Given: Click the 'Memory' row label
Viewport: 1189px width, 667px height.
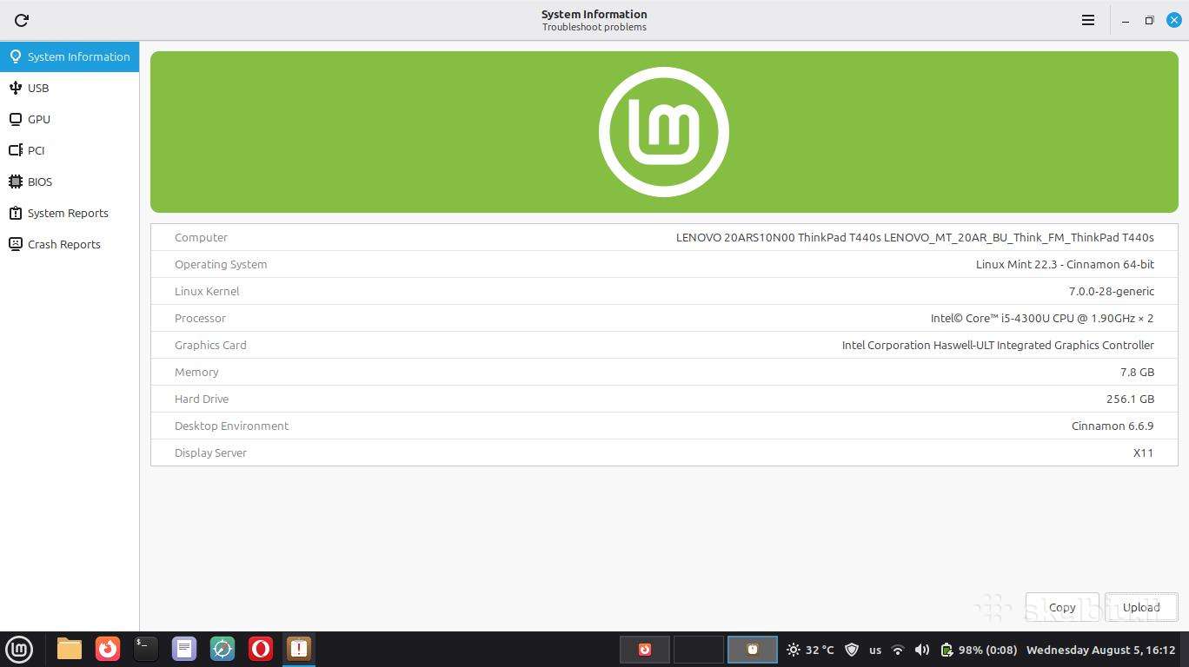Looking at the screenshot, I should (196, 372).
